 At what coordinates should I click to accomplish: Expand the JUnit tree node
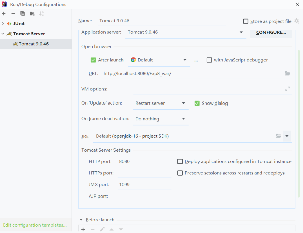[3, 24]
